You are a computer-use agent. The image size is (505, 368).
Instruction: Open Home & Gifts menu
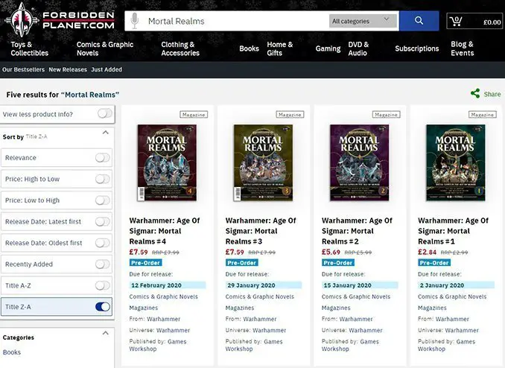[x=279, y=48]
